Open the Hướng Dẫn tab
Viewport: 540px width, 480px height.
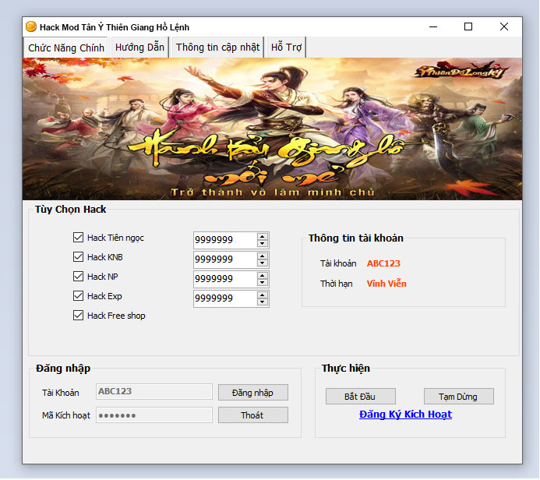click(x=139, y=48)
